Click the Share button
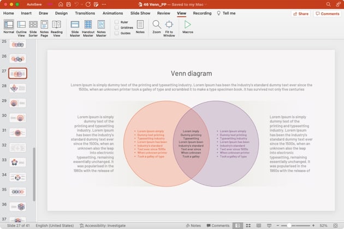344x229 pixels. pos(300,14)
